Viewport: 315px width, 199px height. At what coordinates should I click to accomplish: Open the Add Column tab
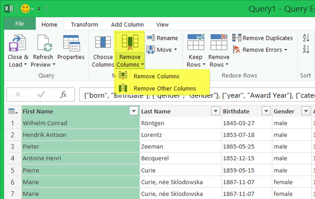[127, 24]
